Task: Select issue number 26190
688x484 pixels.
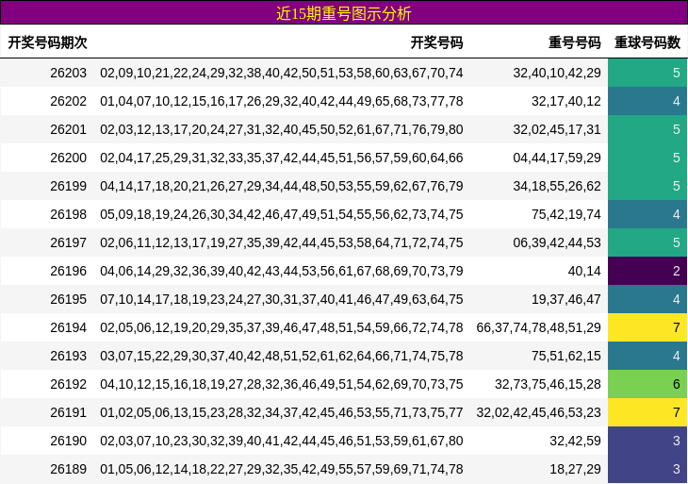Action: 69,441
